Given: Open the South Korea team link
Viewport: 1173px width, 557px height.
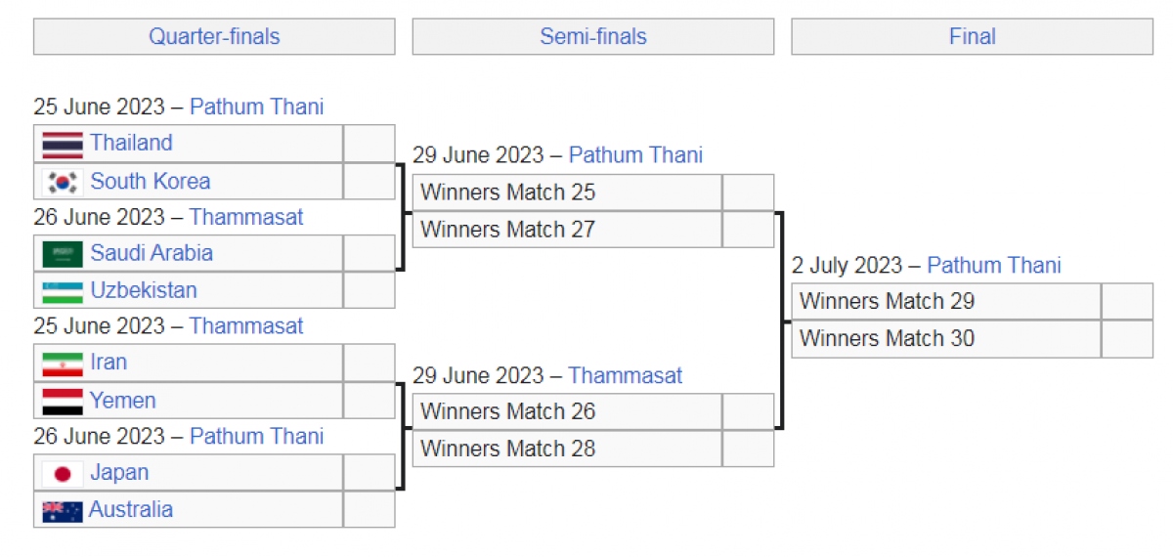Looking at the screenshot, I should (x=151, y=181).
